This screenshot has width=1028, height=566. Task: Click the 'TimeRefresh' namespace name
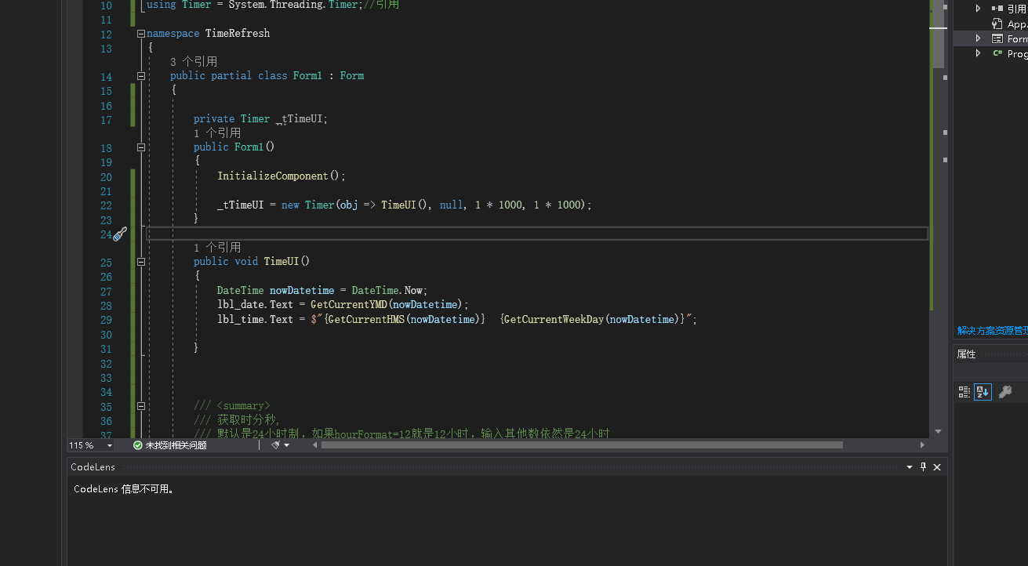pos(238,34)
